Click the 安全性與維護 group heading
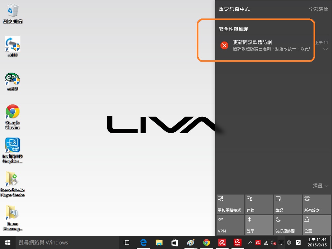 233,29
